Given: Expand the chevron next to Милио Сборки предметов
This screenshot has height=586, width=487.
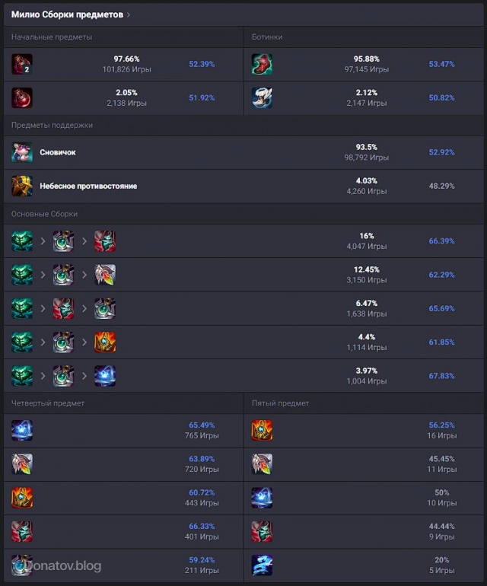Looking at the screenshot, I should pos(129,14).
